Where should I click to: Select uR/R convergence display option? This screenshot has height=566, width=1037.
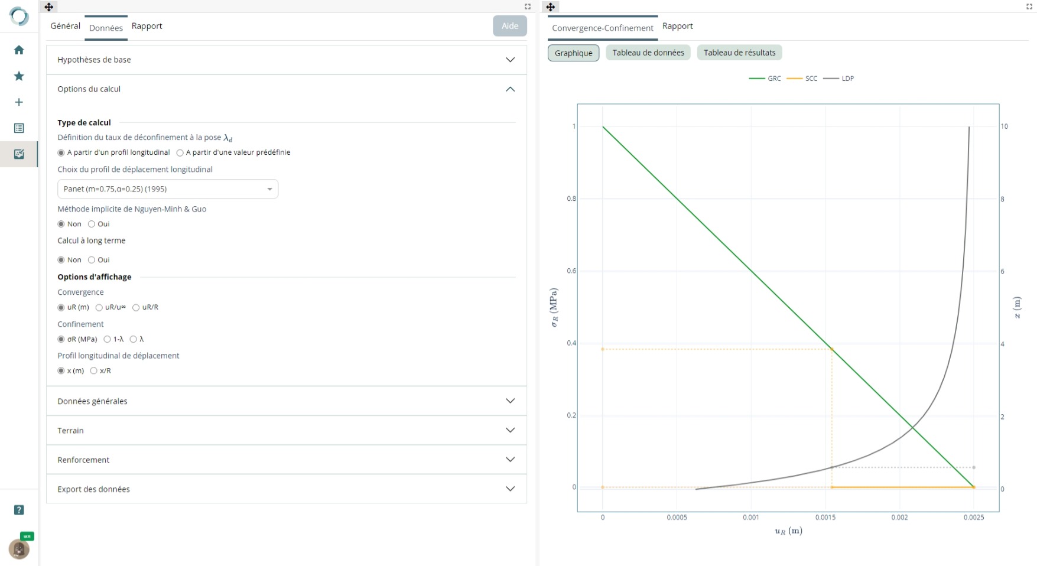tap(136, 307)
